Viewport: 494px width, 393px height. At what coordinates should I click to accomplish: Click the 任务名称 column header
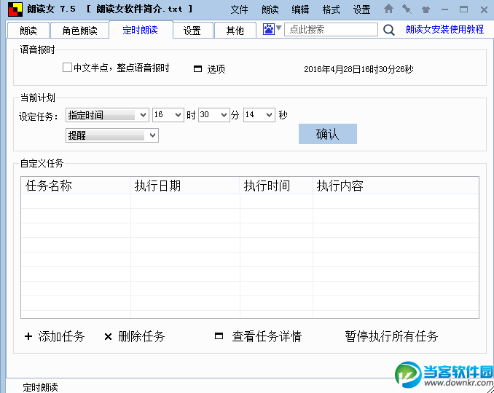click(x=76, y=186)
